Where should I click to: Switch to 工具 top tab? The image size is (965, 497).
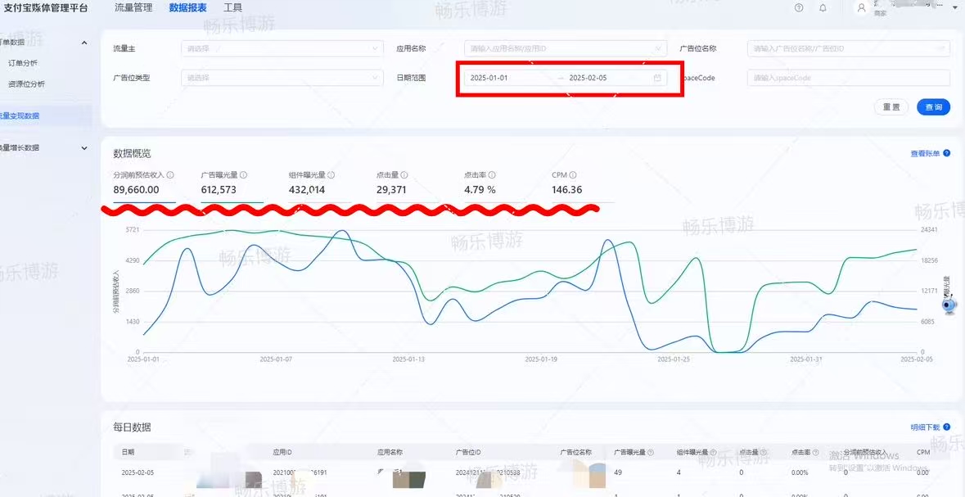(232, 8)
